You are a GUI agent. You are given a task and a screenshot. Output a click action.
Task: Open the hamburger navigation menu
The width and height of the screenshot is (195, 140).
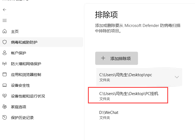[x=4, y=20]
